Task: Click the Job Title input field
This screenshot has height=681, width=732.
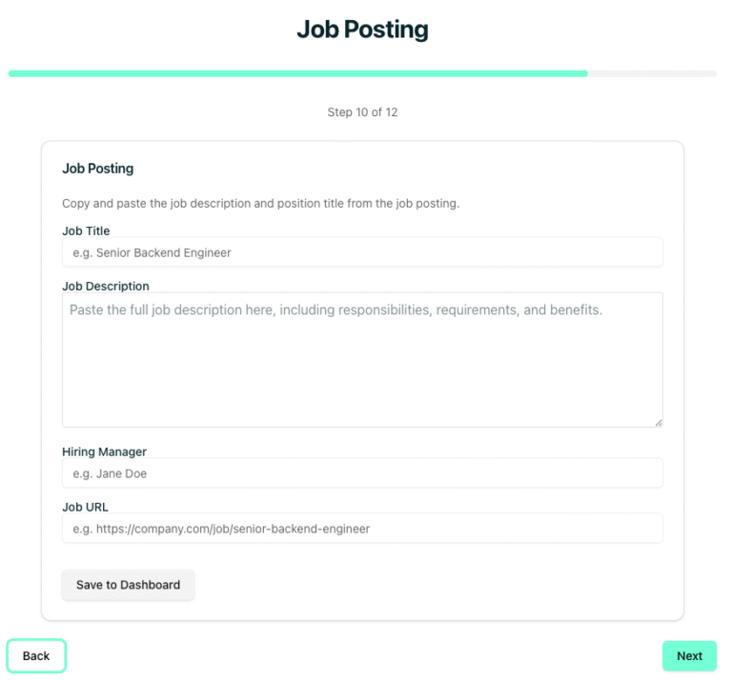Action: [362, 252]
